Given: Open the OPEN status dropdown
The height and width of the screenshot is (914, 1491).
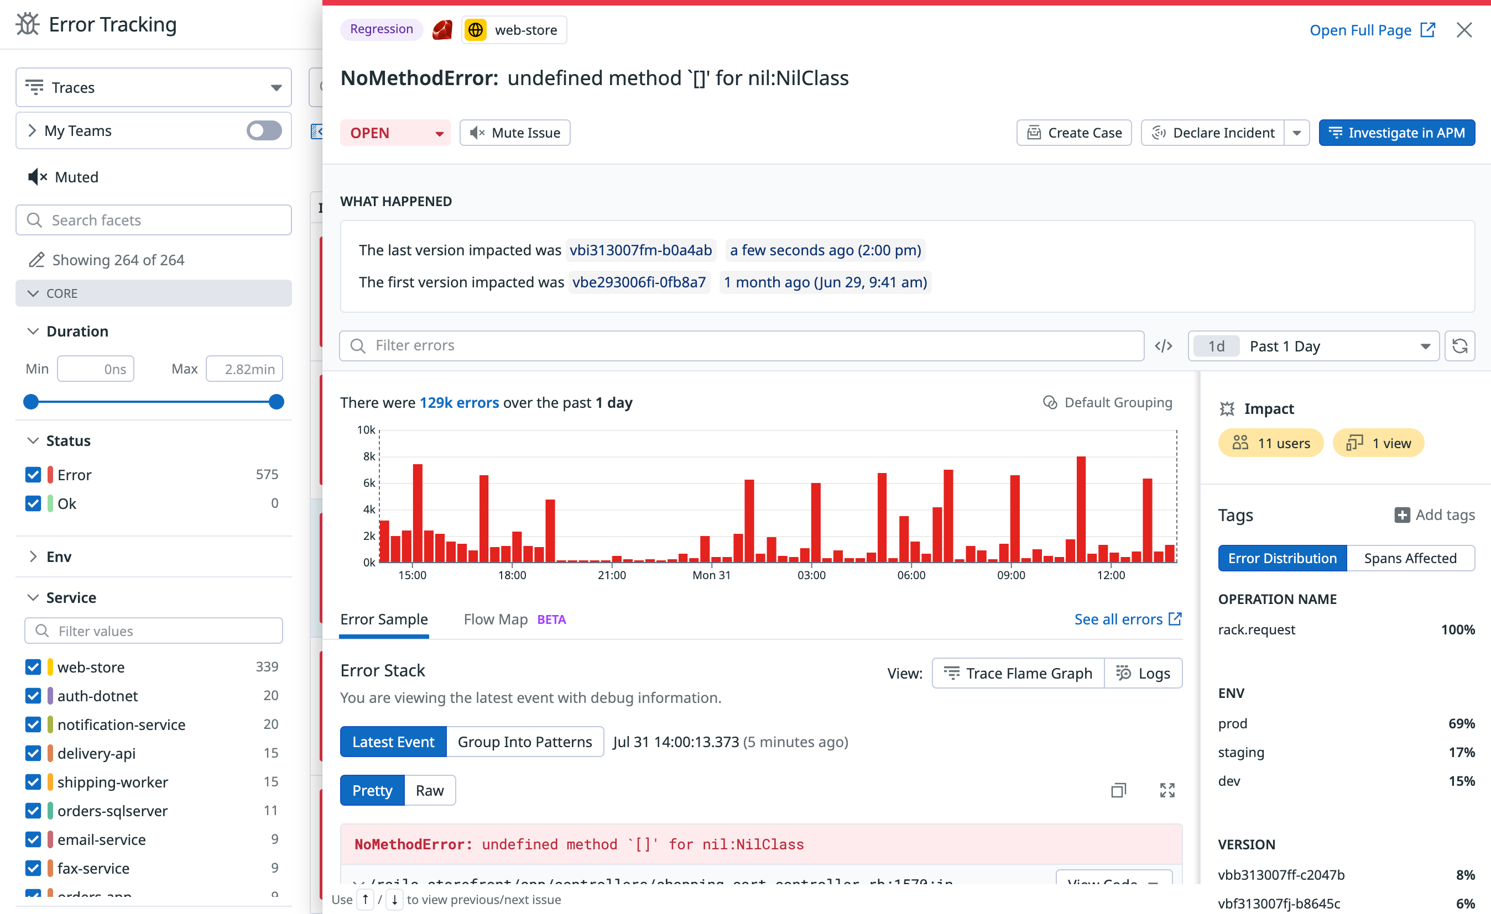Looking at the screenshot, I should 396,133.
